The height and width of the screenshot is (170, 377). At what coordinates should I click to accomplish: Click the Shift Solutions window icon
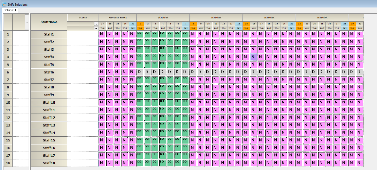click(4, 4)
